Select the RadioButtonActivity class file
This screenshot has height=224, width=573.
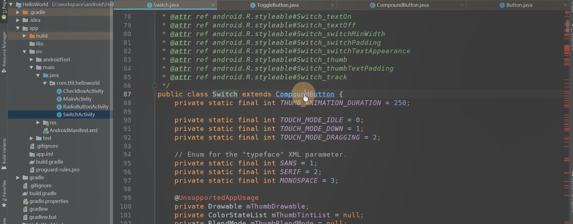click(86, 107)
